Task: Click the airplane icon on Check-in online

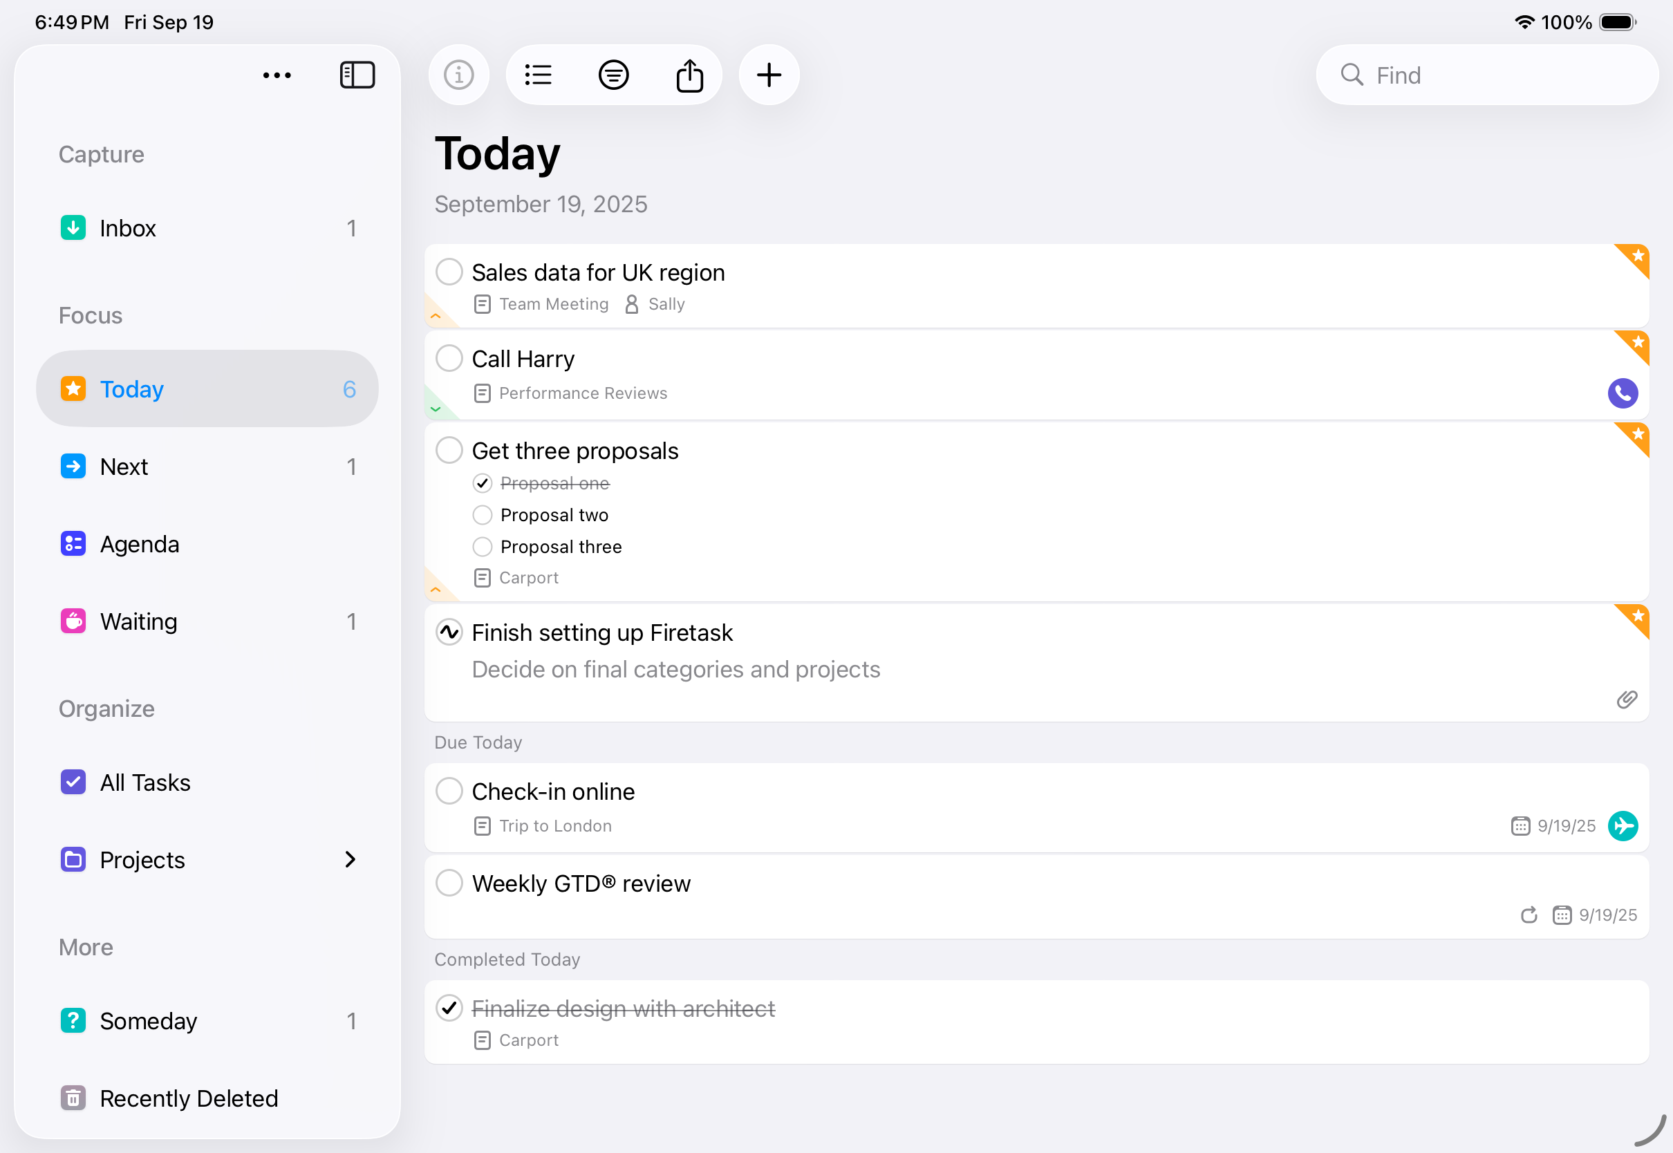Action: point(1622,826)
